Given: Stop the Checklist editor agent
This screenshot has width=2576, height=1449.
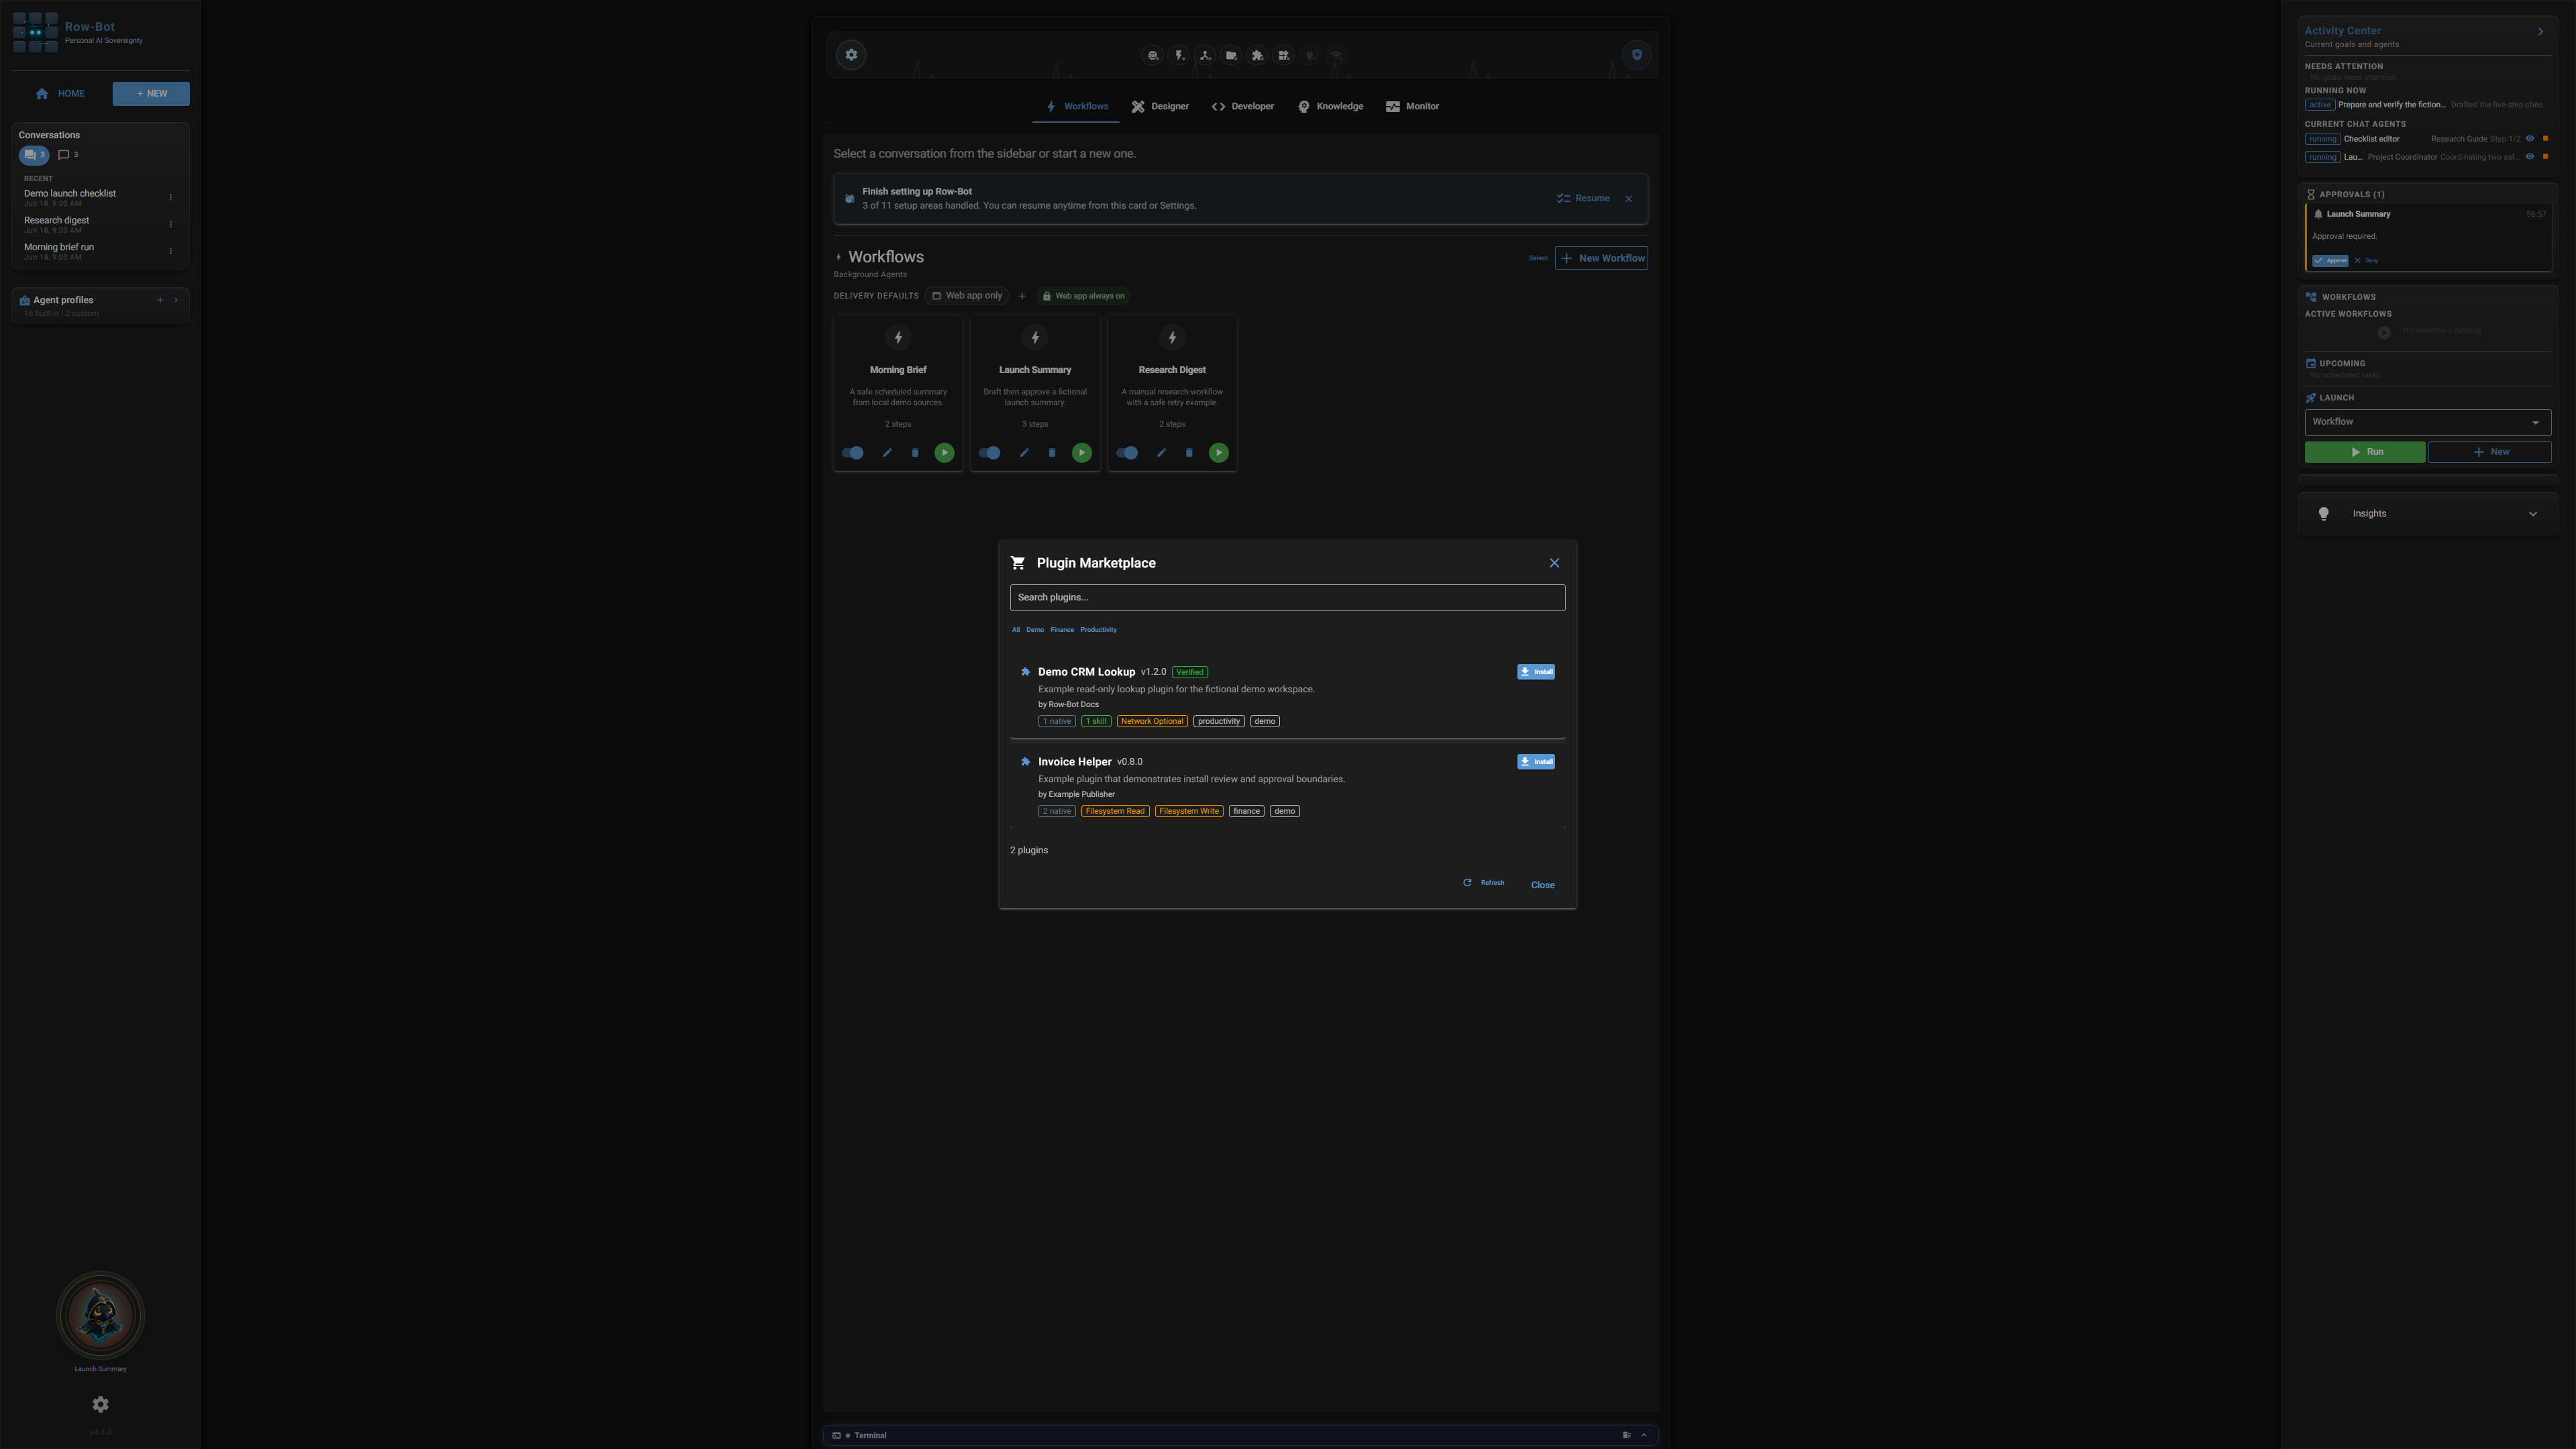Looking at the screenshot, I should (x=2545, y=139).
